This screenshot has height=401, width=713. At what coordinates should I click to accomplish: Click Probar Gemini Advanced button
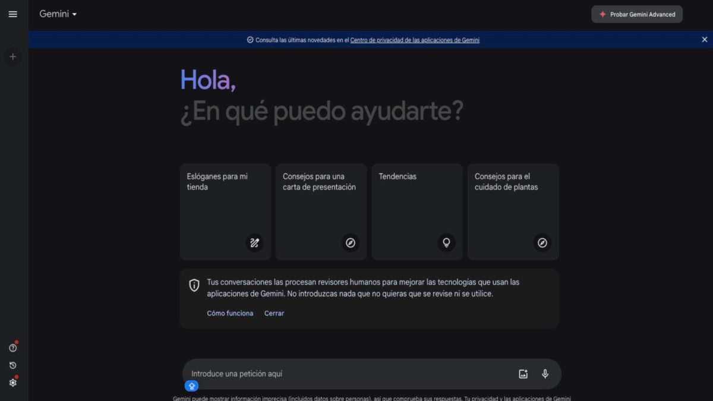[637, 14]
